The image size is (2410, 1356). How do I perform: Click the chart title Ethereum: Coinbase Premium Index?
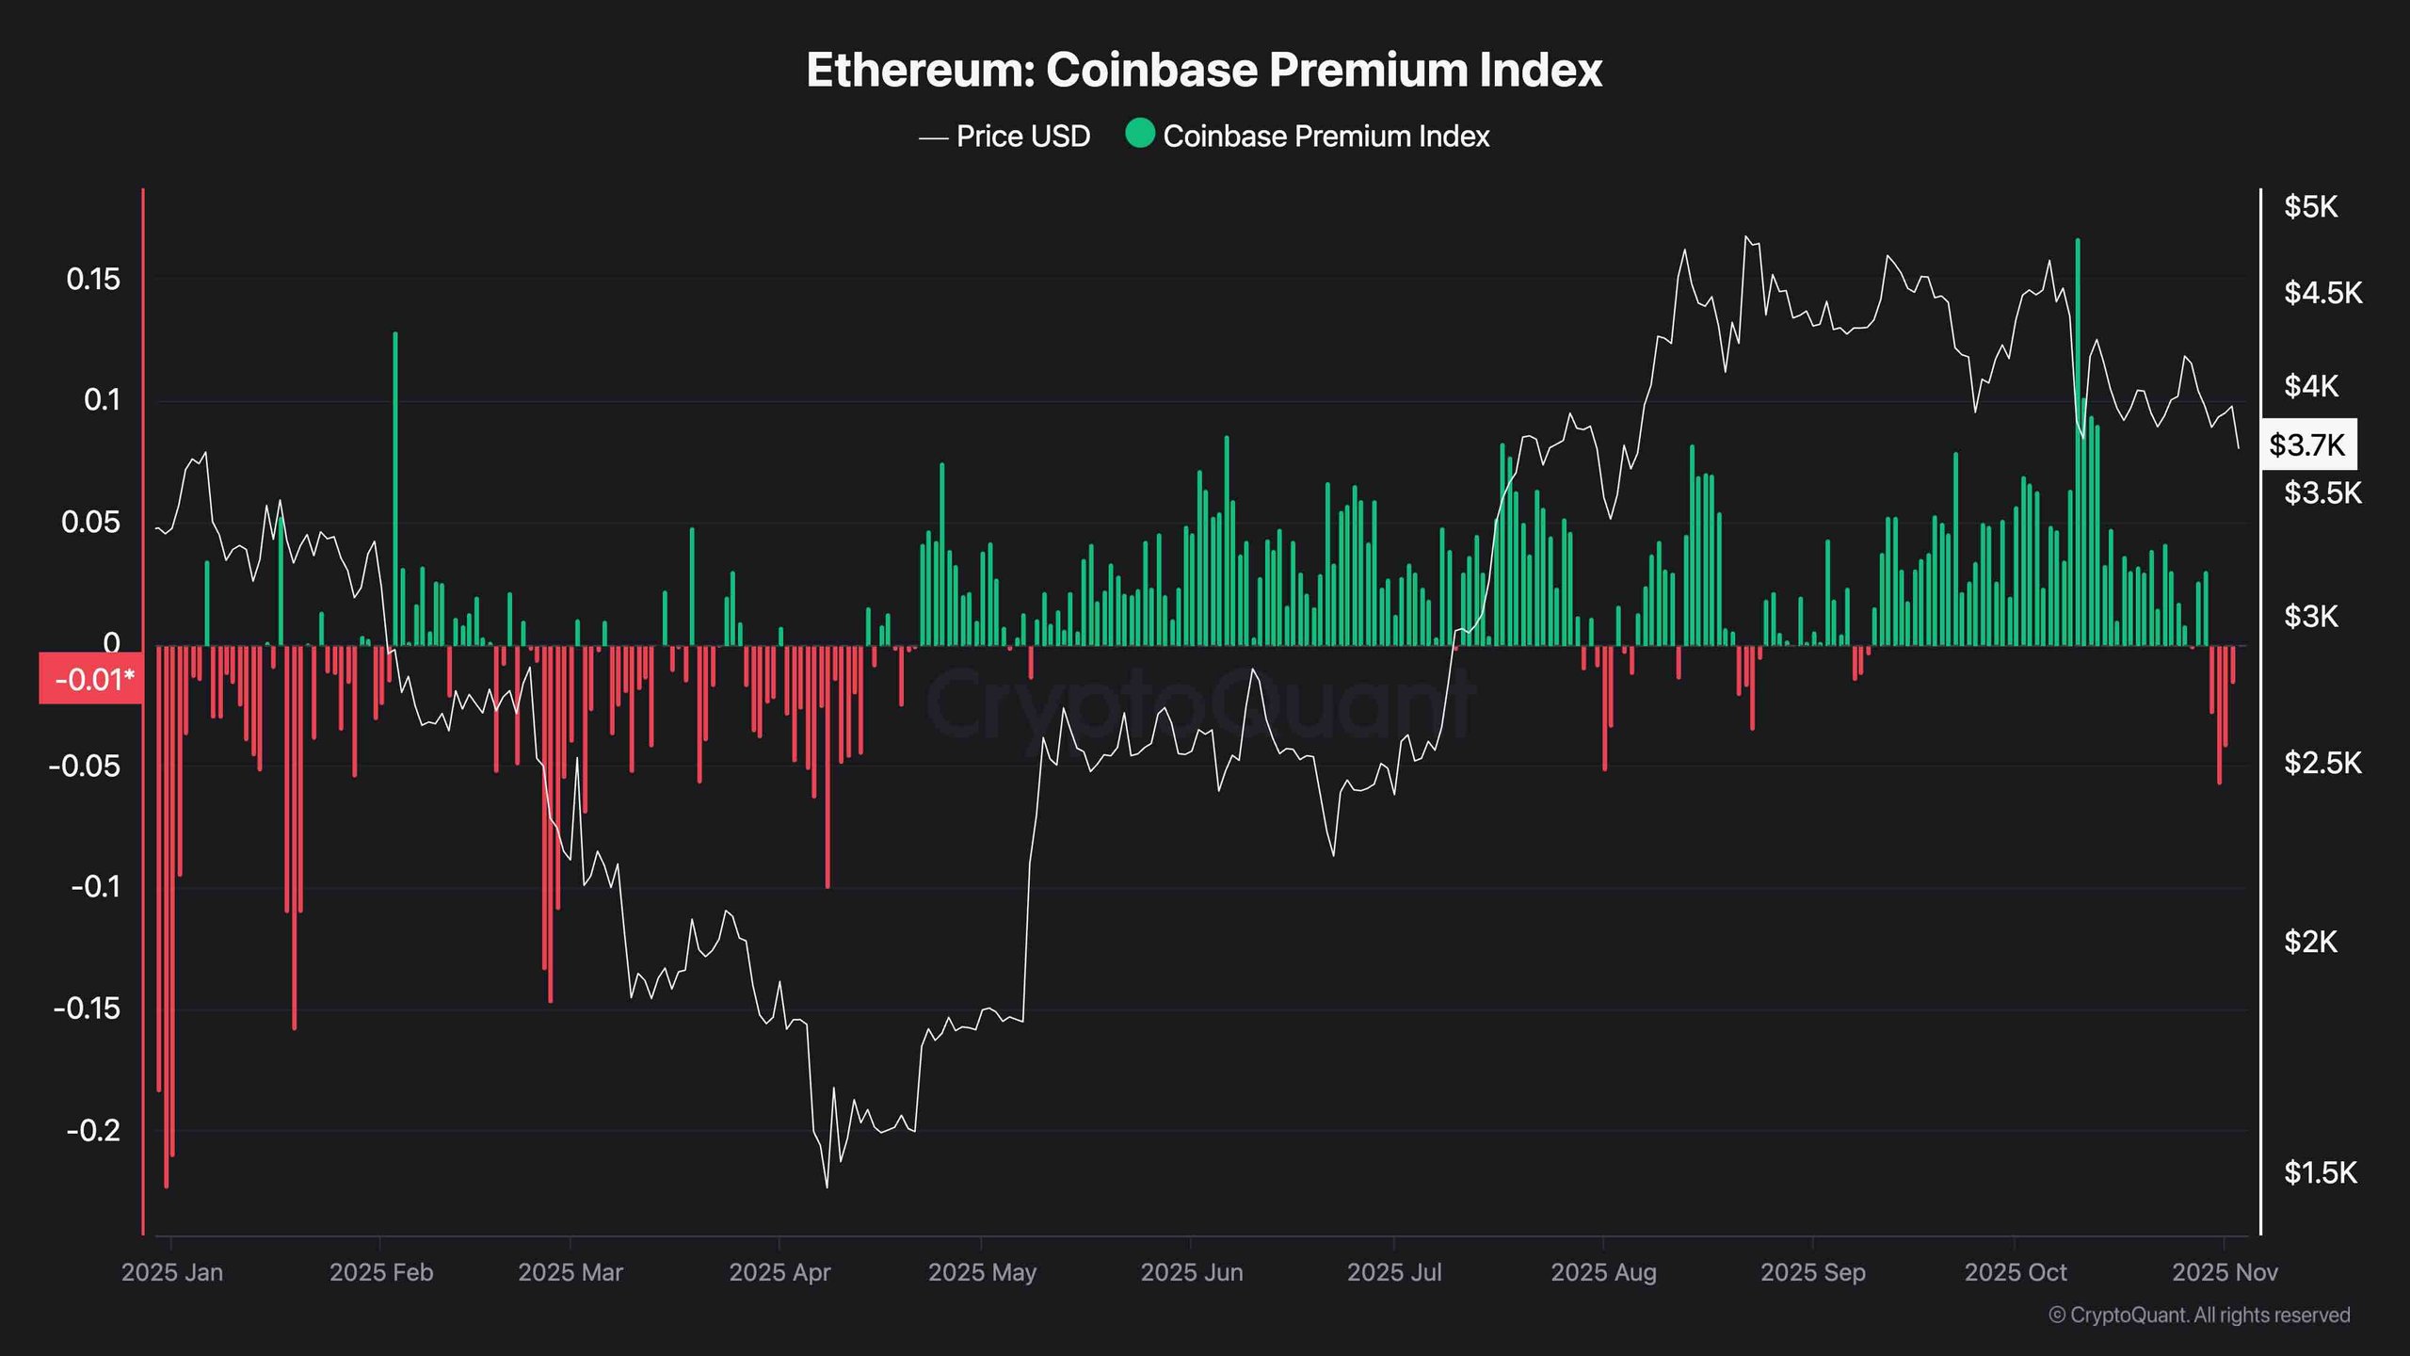(x=1204, y=70)
